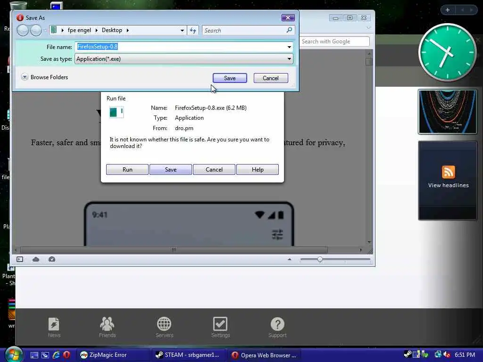Open the Windows Start orb
The image size is (483, 362).
pyautogui.click(x=13, y=354)
